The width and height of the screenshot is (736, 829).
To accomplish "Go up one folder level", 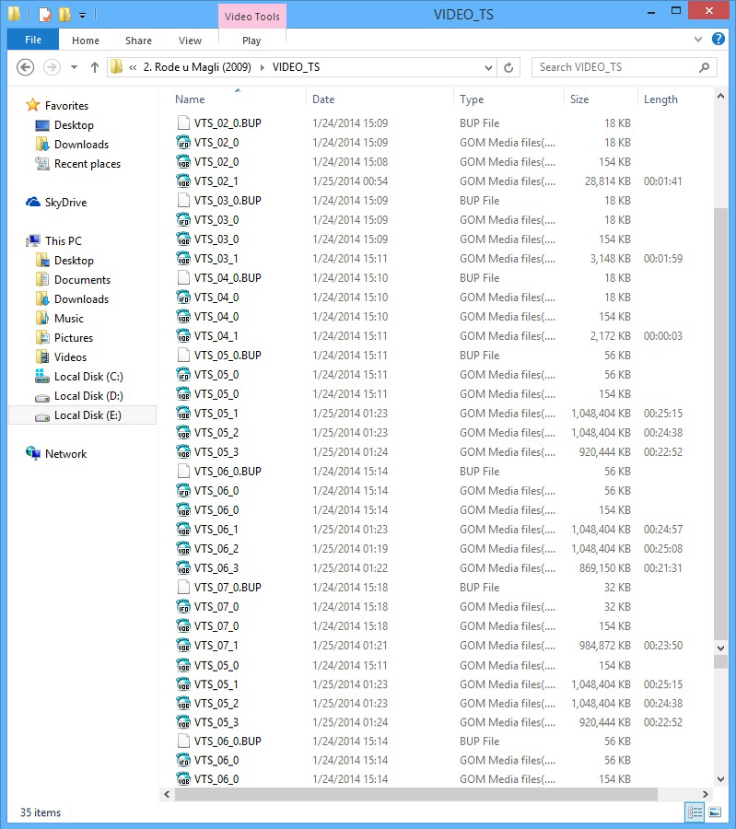I will [x=94, y=67].
